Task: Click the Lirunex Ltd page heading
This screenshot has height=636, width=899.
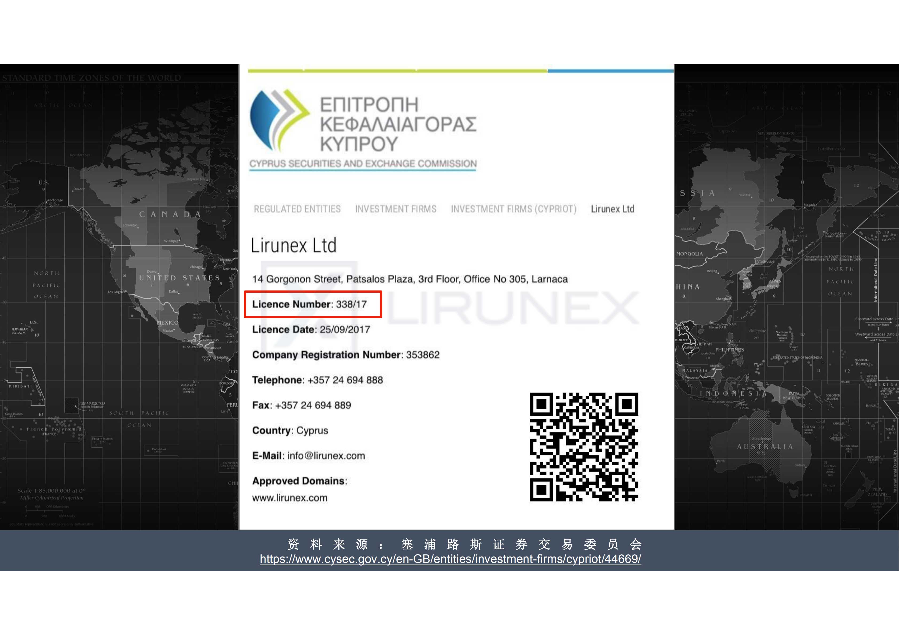Action: [293, 245]
